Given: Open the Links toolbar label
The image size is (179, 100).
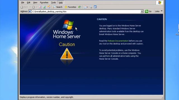Looking at the screenshot, I should coord(157,11).
